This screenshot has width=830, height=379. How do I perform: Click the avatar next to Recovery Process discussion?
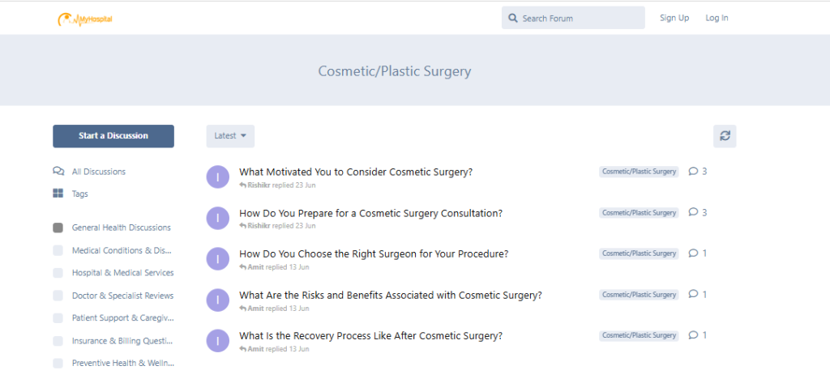pos(217,341)
